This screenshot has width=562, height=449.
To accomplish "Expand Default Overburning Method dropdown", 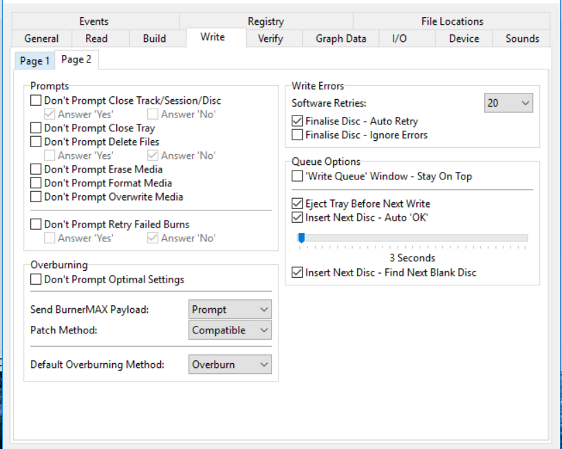I will point(230,364).
